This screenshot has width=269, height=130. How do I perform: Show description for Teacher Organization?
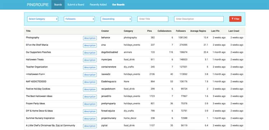click(90, 67)
